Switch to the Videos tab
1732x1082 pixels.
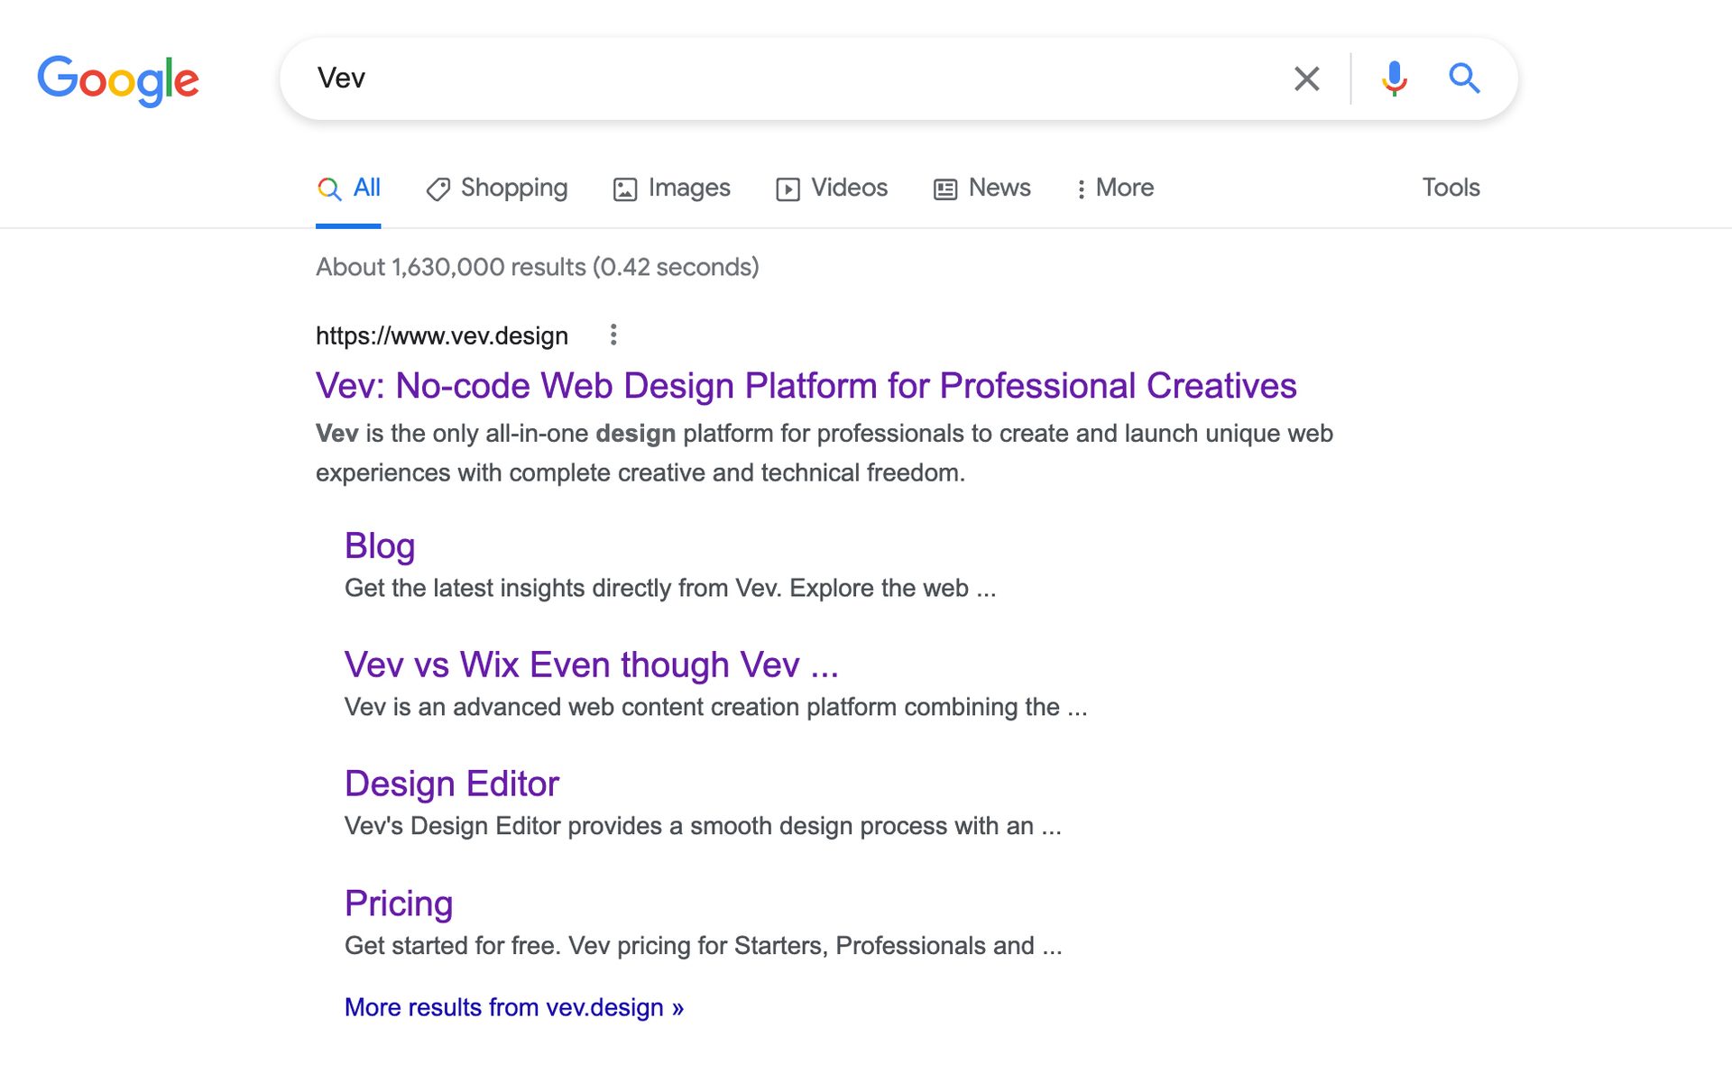tap(832, 188)
